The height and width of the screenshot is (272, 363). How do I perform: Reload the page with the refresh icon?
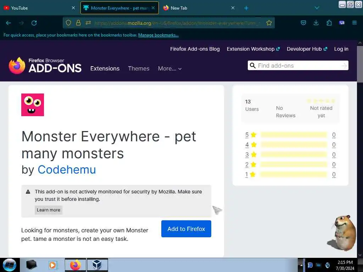click(34, 23)
